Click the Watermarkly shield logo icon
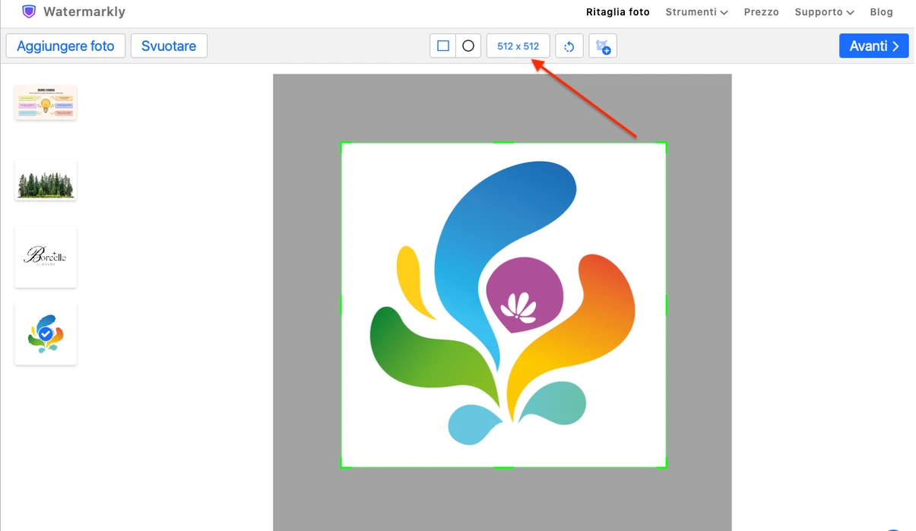The height and width of the screenshot is (531, 916). coord(29,11)
